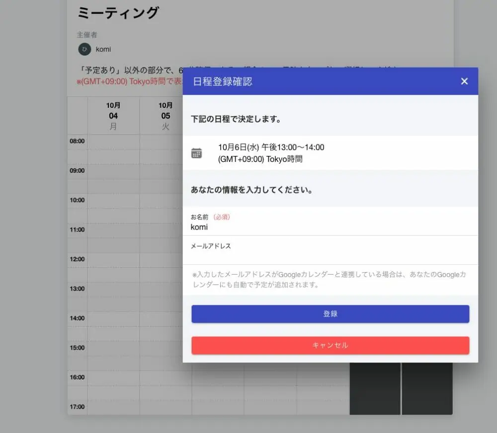The height and width of the screenshot is (433, 497).
Task: Click the left dark blocked slot below the dialog
Action: [x=375, y=389]
